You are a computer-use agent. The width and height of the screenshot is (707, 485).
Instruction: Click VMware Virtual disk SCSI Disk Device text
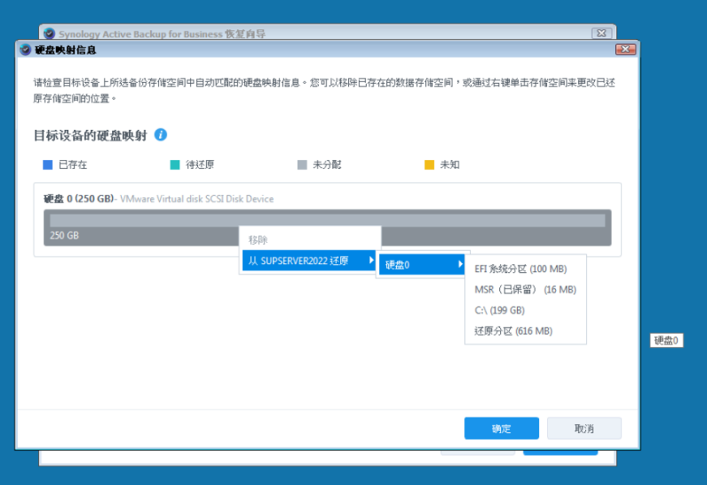[196, 199]
